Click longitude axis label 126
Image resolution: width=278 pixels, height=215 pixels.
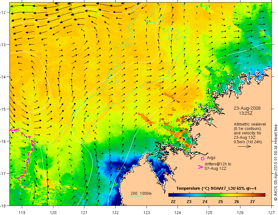tap(240, 212)
